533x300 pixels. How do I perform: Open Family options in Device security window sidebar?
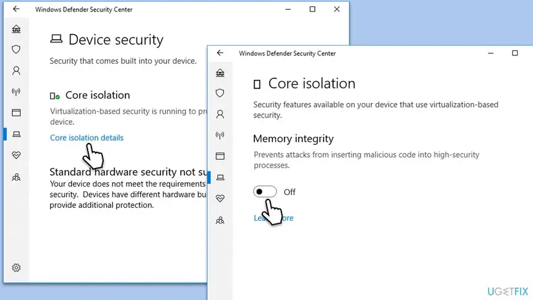16,177
